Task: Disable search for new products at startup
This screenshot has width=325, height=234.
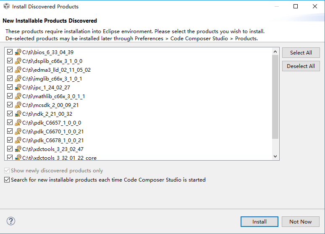Action: [x=7, y=179]
